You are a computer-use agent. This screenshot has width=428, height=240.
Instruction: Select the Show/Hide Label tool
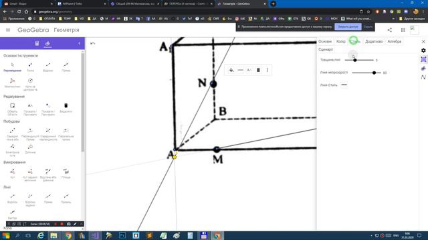pos(30,109)
